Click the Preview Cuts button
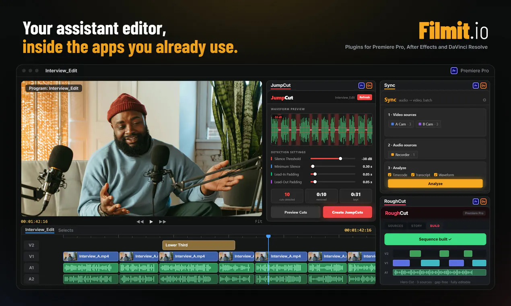 [296, 212]
